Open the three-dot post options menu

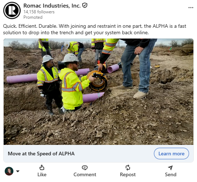tap(191, 8)
